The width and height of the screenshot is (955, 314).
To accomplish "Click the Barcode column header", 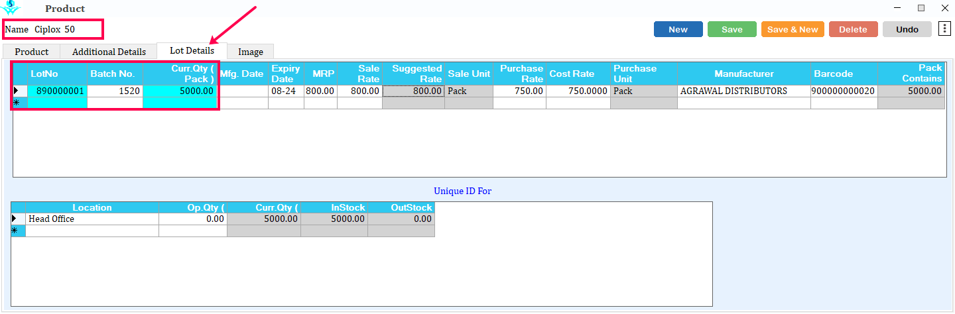I will click(844, 74).
